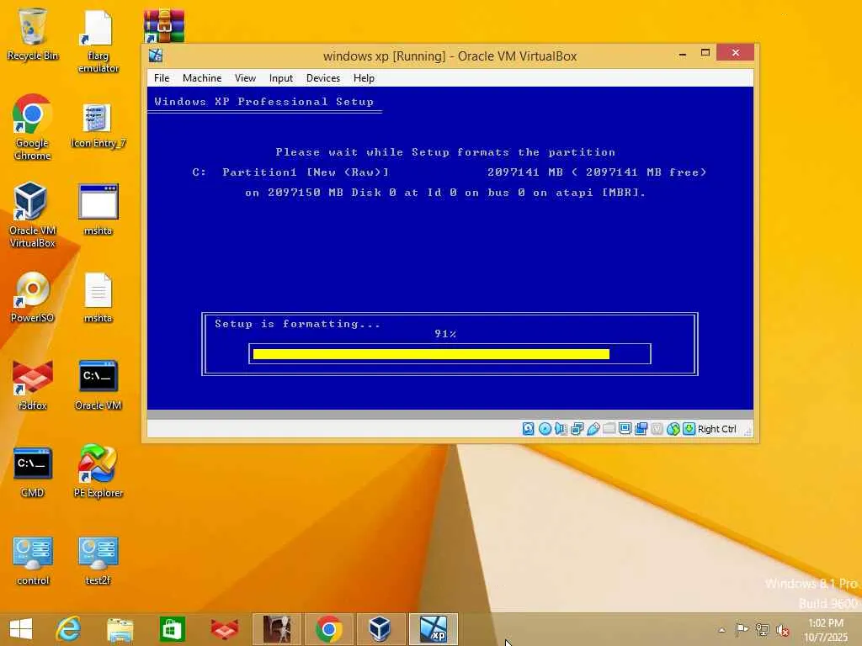
Task: Open the File menu in VirtualBox
Action: tap(162, 78)
